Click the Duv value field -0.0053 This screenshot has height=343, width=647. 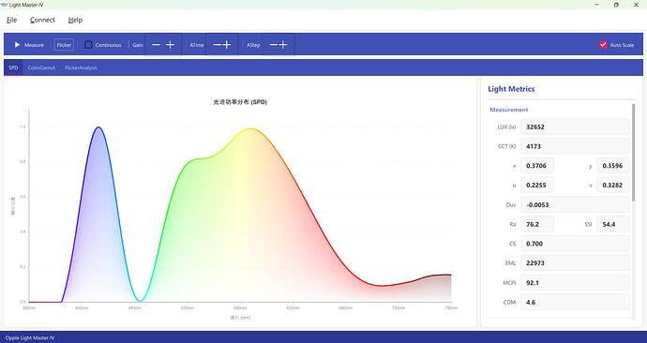point(575,205)
